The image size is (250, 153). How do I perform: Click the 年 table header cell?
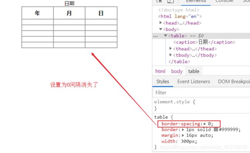pyautogui.click(x=37, y=13)
